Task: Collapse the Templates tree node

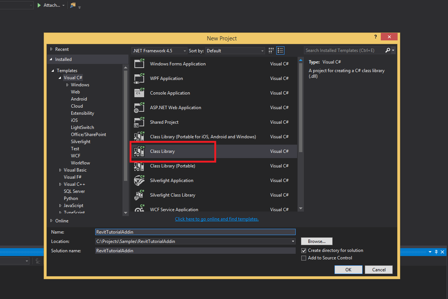Action: coord(53,71)
